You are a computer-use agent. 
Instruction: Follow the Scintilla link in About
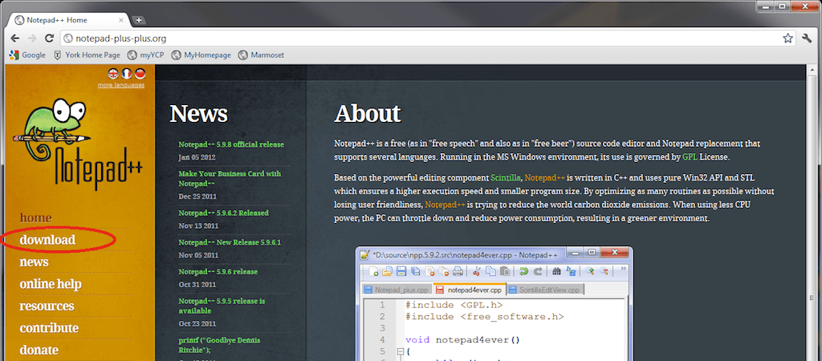[506, 177]
